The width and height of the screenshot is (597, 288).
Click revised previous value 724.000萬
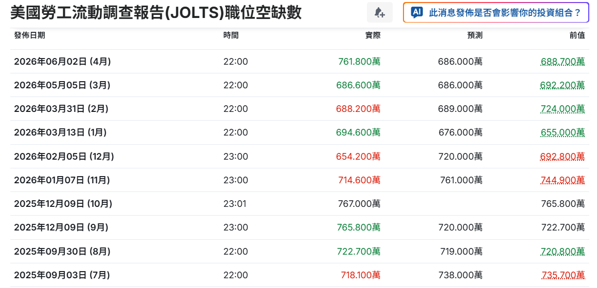coord(563,109)
